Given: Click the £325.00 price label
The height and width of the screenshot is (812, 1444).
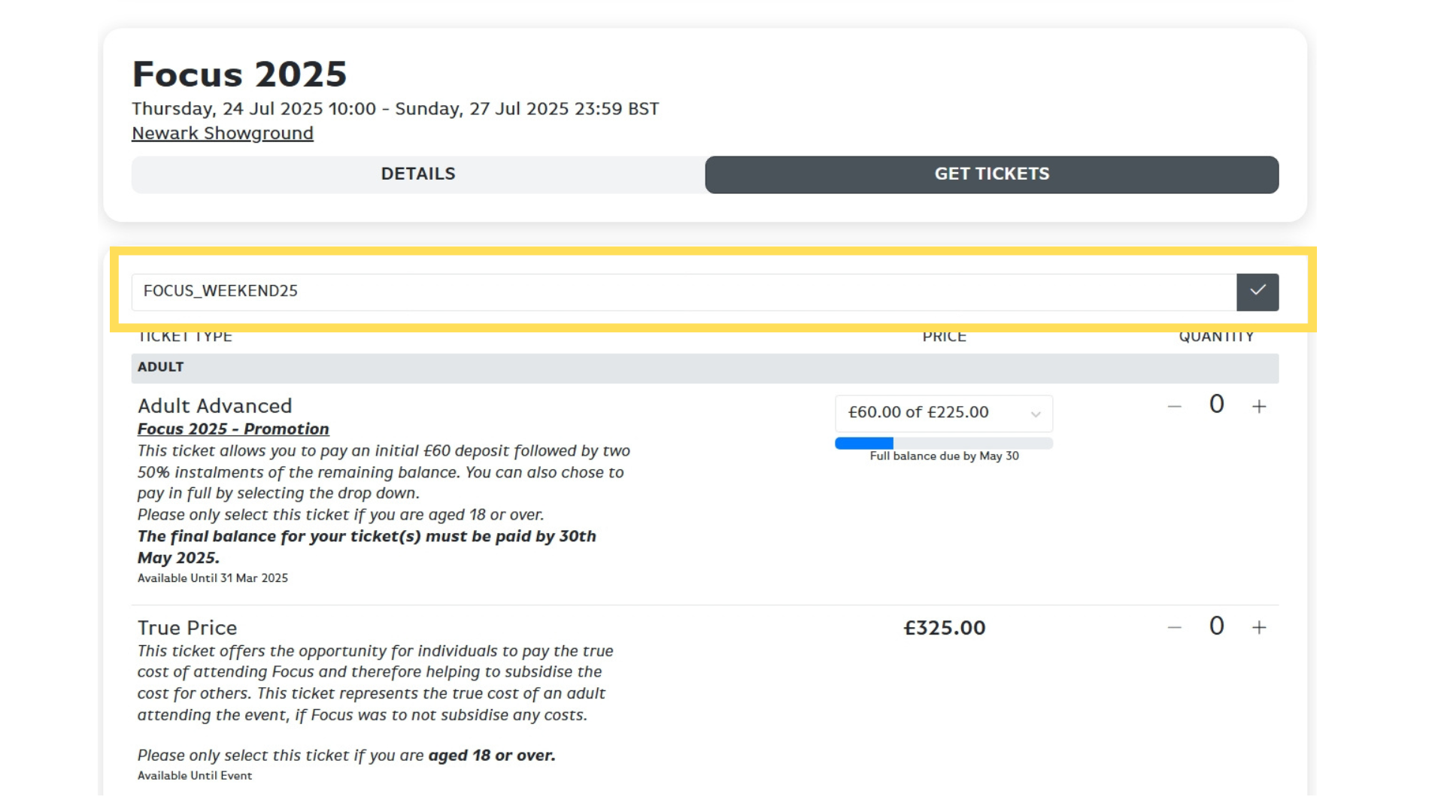Looking at the screenshot, I should point(945,628).
